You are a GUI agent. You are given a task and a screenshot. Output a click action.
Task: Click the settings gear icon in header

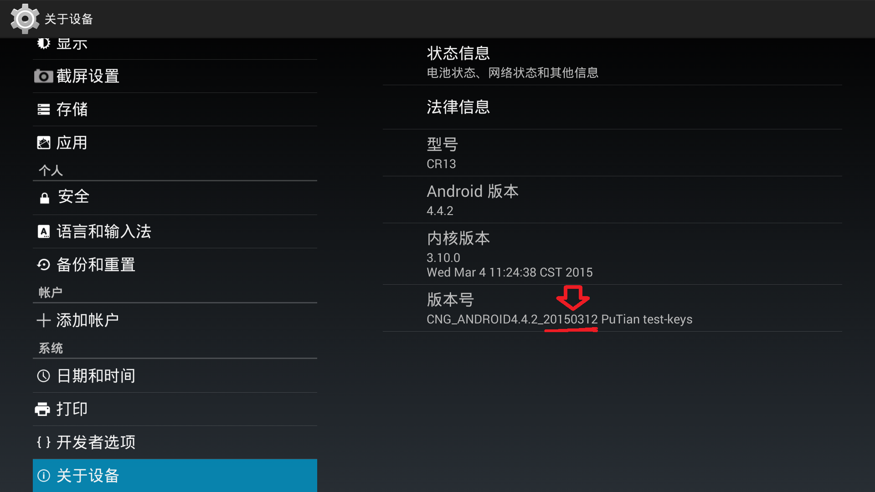pos(25,19)
